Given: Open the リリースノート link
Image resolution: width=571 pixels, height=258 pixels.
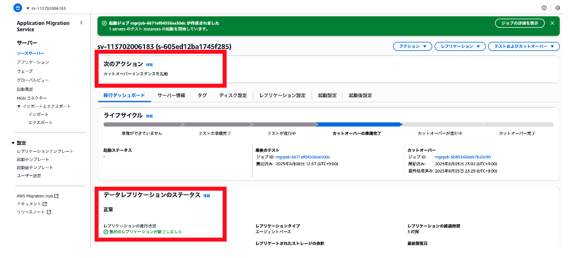Looking at the screenshot, I should point(31,212).
